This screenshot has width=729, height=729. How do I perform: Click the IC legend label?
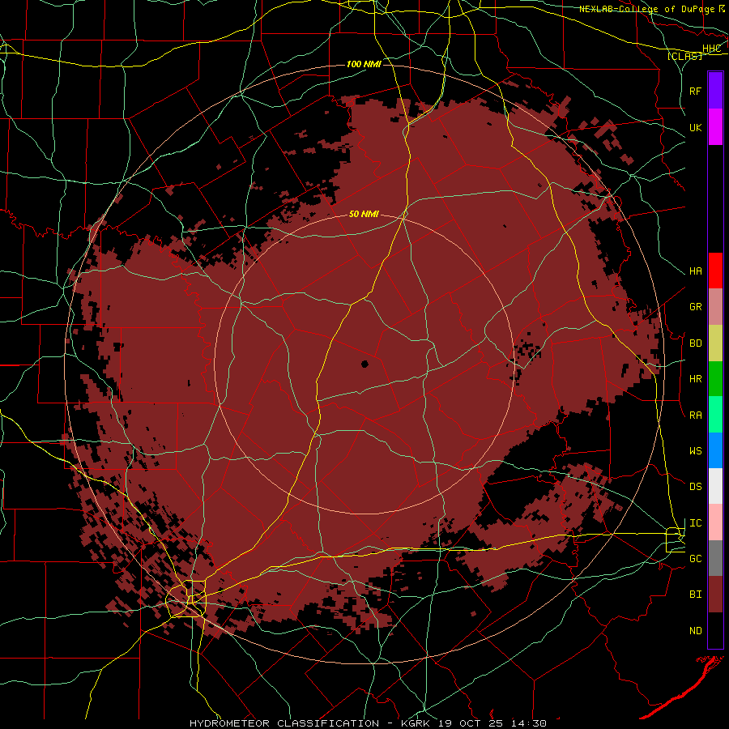click(696, 523)
